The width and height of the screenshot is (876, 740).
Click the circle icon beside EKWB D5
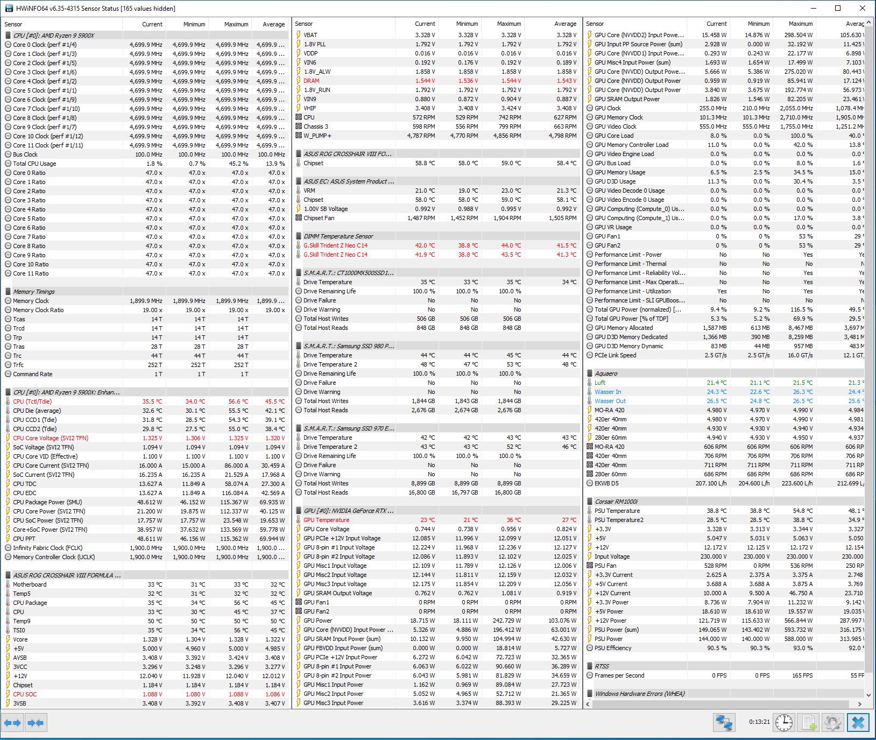point(590,483)
